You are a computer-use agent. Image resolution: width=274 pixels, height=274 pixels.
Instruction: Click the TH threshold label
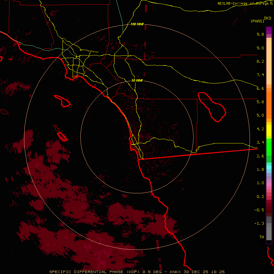(262, 237)
